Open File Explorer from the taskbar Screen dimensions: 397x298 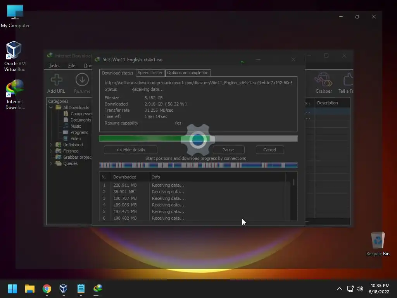29,289
